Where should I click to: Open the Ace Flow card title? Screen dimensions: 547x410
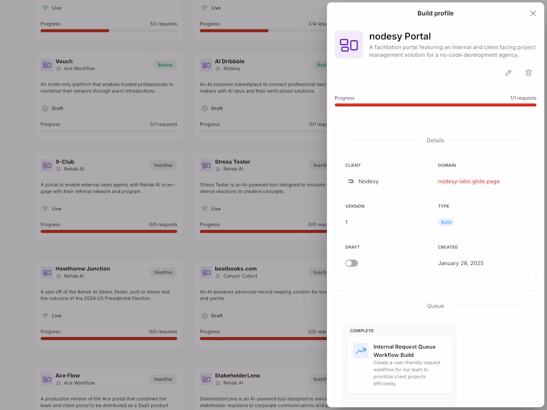point(68,376)
